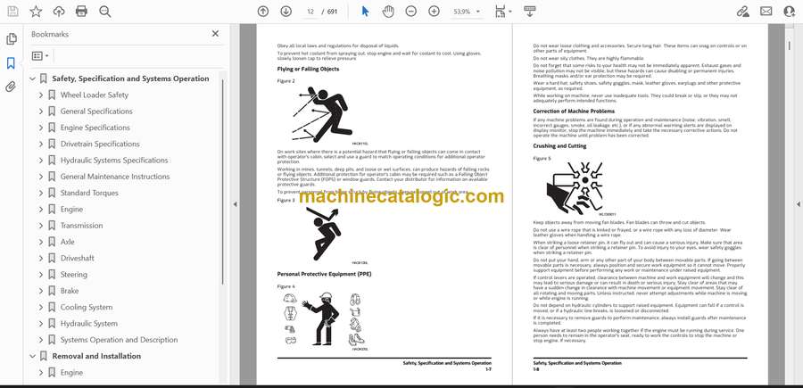Activate the Hand pan tool
Image resolution: width=803 pixels, height=388 pixels.
coord(388,12)
